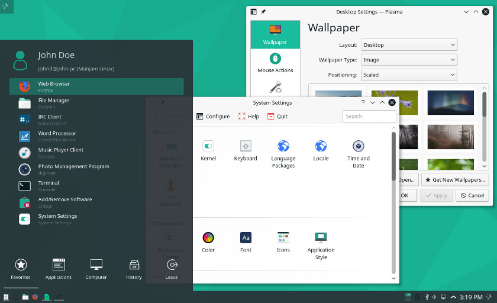497x303 pixels.
Task: Open the digiKam Photo Management Program
Action: [96, 169]
